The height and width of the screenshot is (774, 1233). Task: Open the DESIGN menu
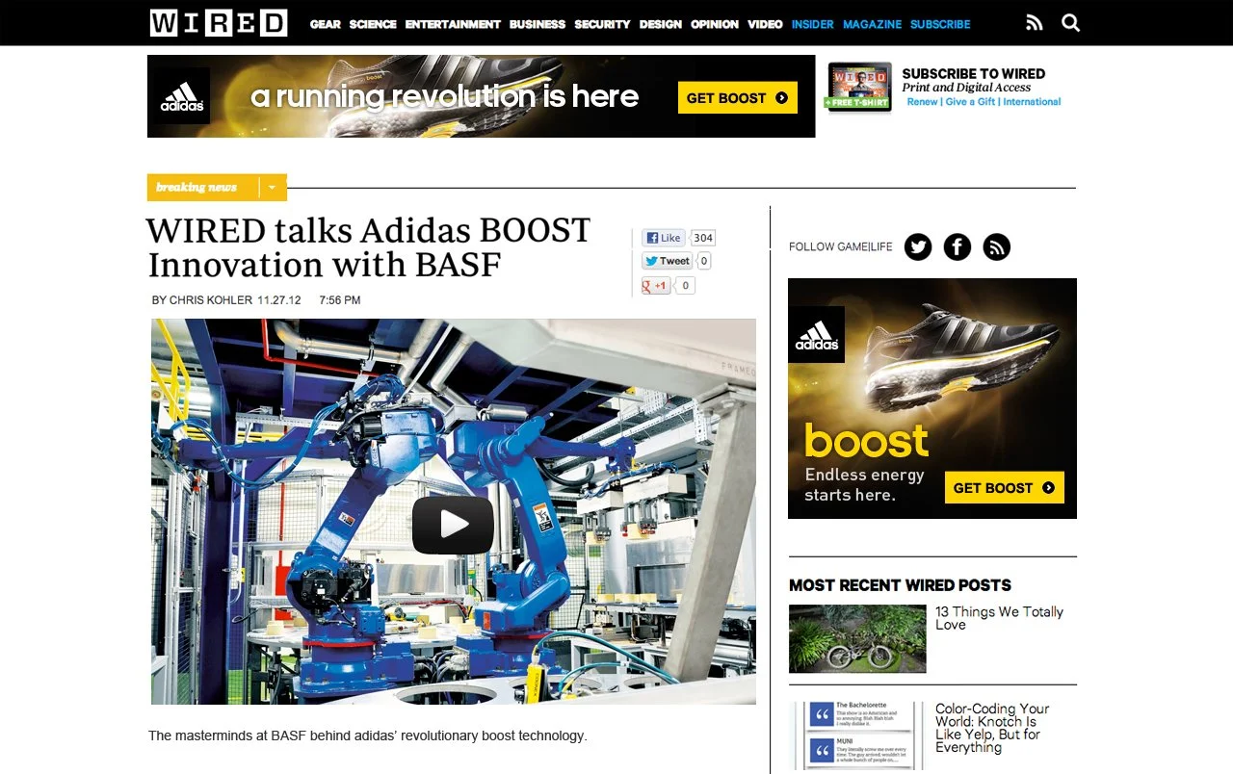[x=661, y=24]
